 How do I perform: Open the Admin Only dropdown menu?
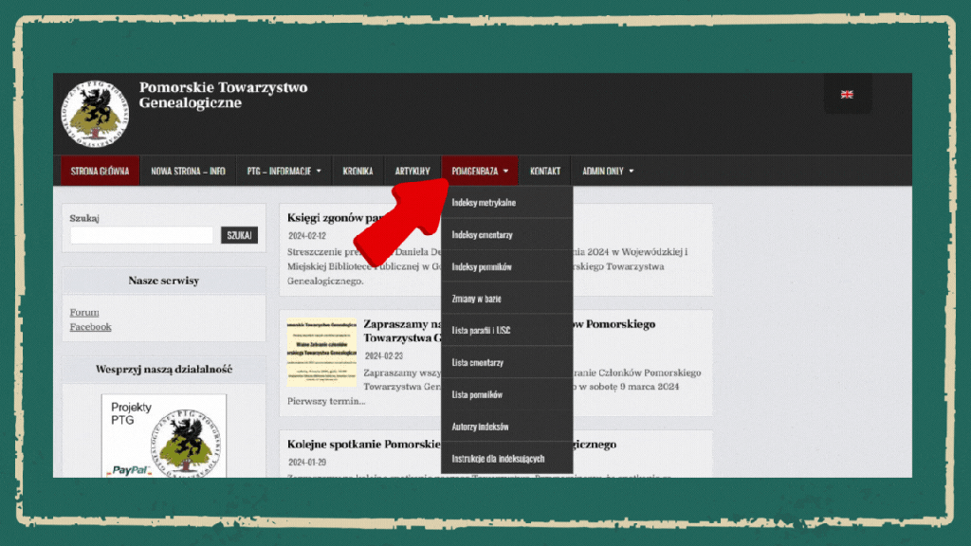tap(608, 172)
